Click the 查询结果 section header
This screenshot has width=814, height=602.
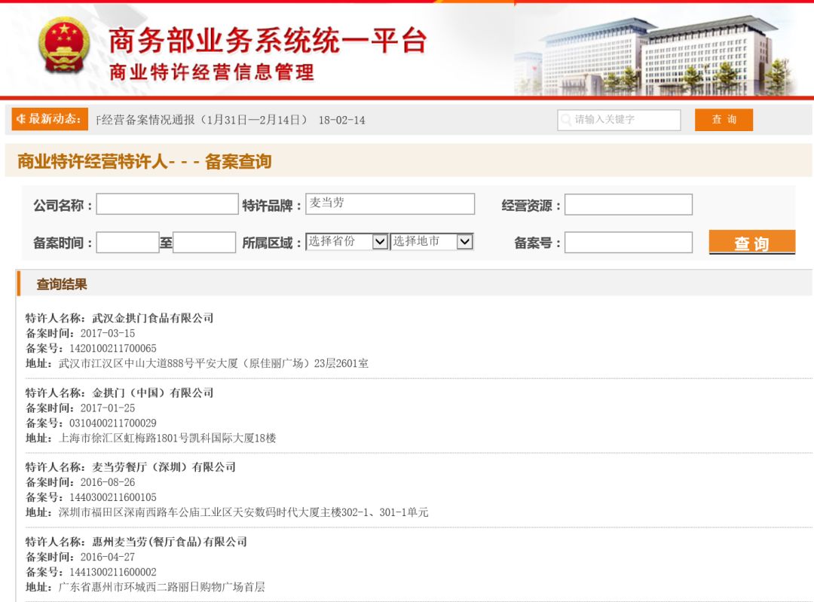pos(62,284)
